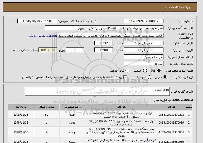The image size is (203, 143).
Task: Open the اطلاعات تماس خریدار link
Action: pyautogui.click(x=43, y=36)
